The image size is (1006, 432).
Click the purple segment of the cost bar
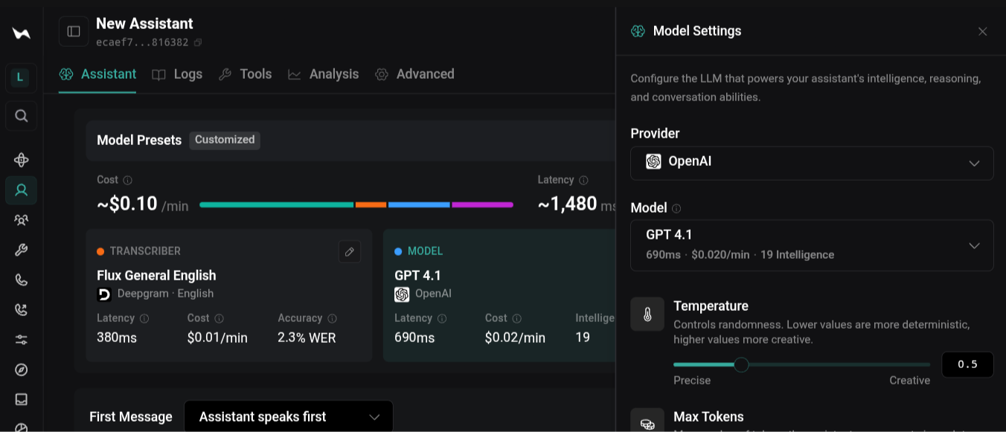[483, 204]
